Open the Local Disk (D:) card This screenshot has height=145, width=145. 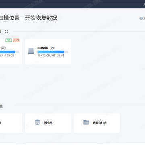(x=48, y=52)
